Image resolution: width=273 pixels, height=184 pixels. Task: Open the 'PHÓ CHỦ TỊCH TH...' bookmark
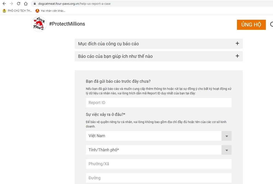[x=17, y=11]
